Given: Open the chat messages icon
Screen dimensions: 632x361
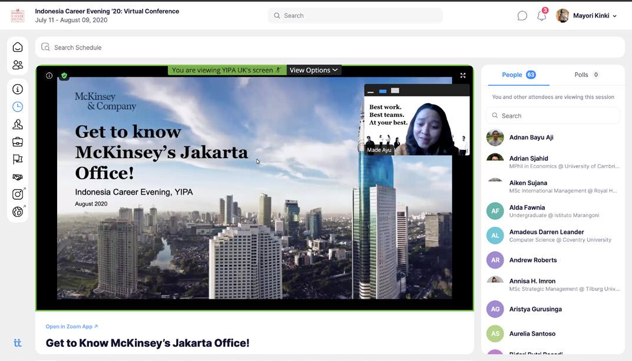Looking at the screenshot, I should 522,16.
